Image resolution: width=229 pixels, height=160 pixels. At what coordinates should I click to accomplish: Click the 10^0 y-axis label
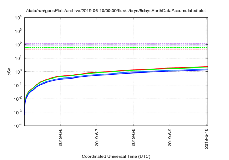[18, 71]
